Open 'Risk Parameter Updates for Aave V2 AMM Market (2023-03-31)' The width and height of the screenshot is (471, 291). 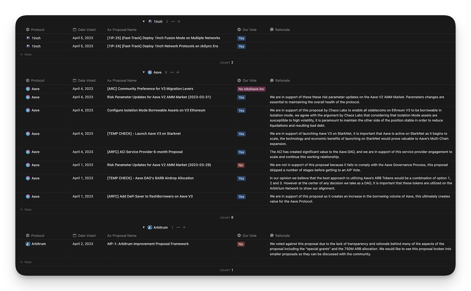[159, 97]
